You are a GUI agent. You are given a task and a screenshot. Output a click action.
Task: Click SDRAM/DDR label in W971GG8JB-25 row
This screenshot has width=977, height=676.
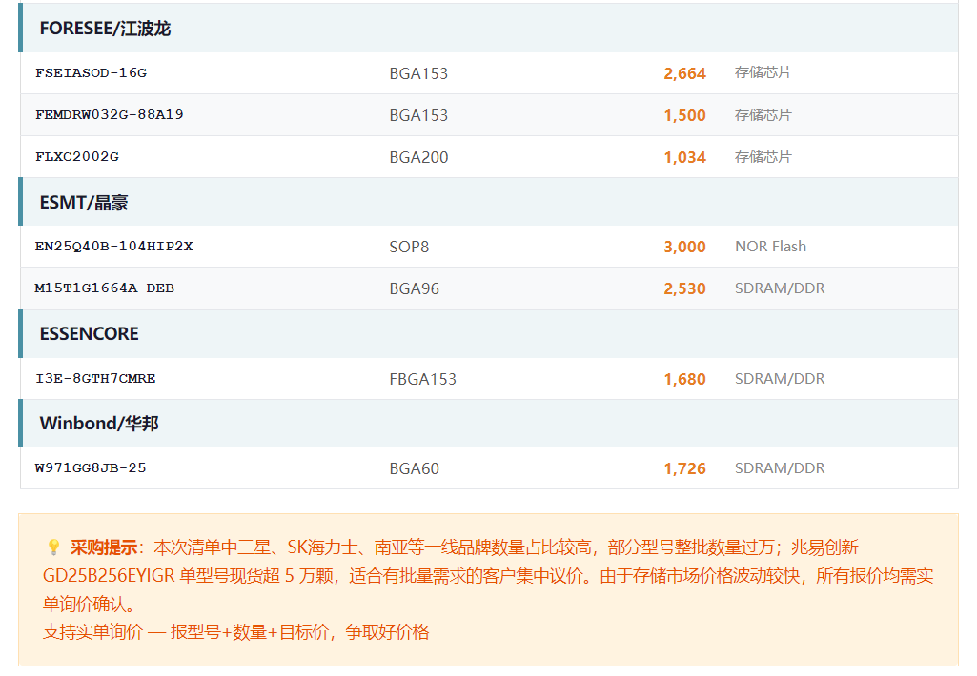(780, 468)
